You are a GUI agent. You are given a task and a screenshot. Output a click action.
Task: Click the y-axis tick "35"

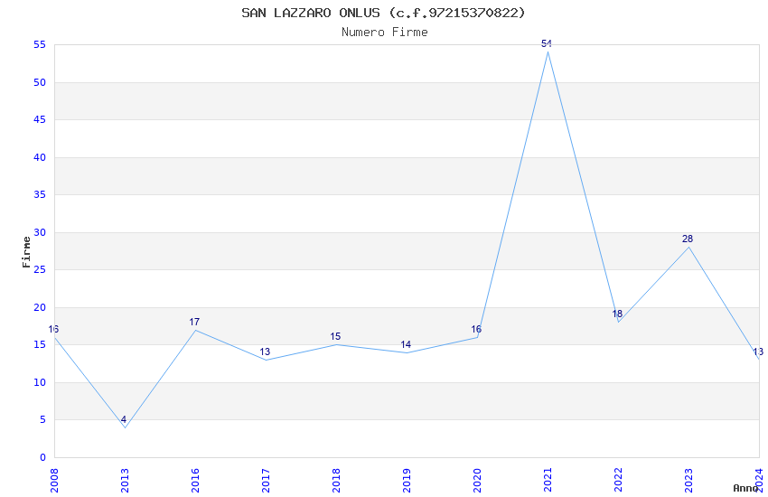pos(40,195)
